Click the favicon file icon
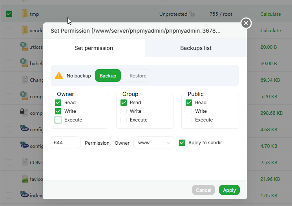This screenshot has width=292, height=206. (x=25, y=179)
